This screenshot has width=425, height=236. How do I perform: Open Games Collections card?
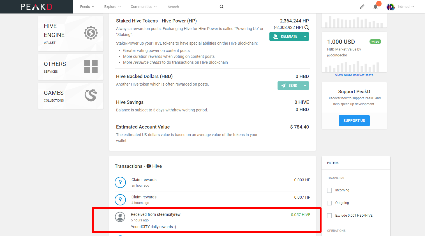[71, 96]
